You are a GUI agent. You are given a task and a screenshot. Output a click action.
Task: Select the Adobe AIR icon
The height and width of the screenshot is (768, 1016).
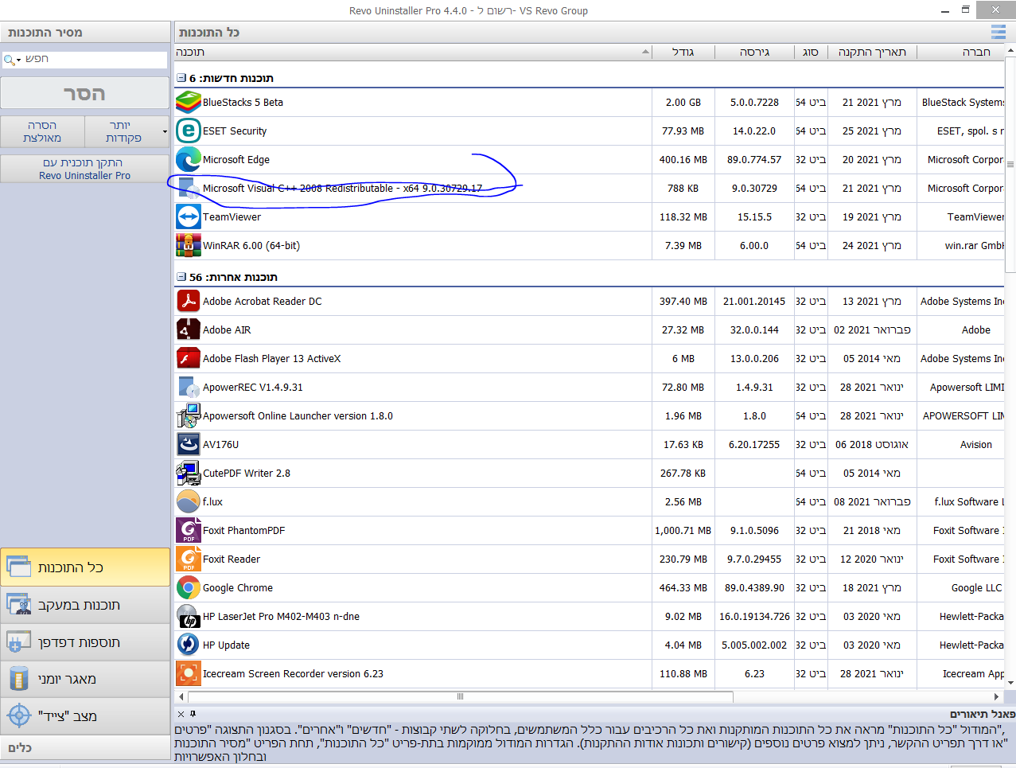point(189,329)
